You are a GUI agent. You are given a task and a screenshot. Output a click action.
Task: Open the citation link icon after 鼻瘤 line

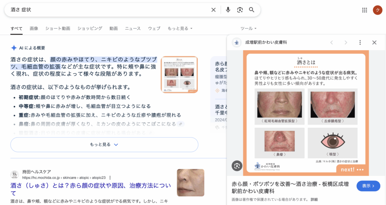pos(181,124)
